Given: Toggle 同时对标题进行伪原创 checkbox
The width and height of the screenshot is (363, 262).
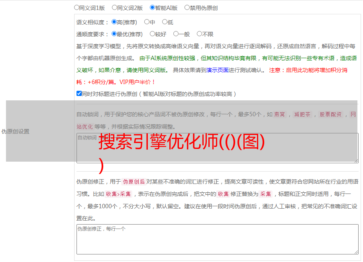Looking at the screenshot, I should 79,94.
